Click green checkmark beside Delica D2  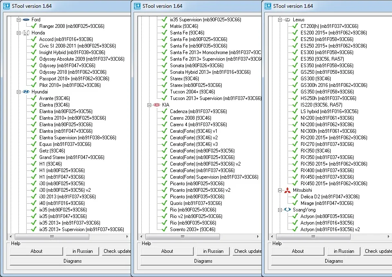coord(295,196)
